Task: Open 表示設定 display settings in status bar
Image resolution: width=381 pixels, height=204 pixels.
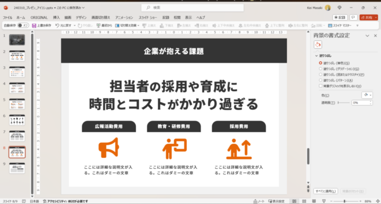Action: [x=277, y=201]
